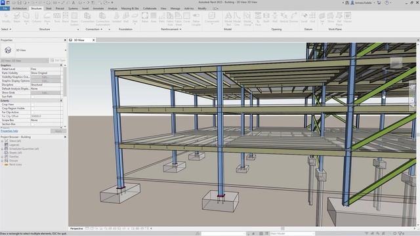420x236 pixels.
Task: Open the Connection tool
Action: [x=87, y=18]
